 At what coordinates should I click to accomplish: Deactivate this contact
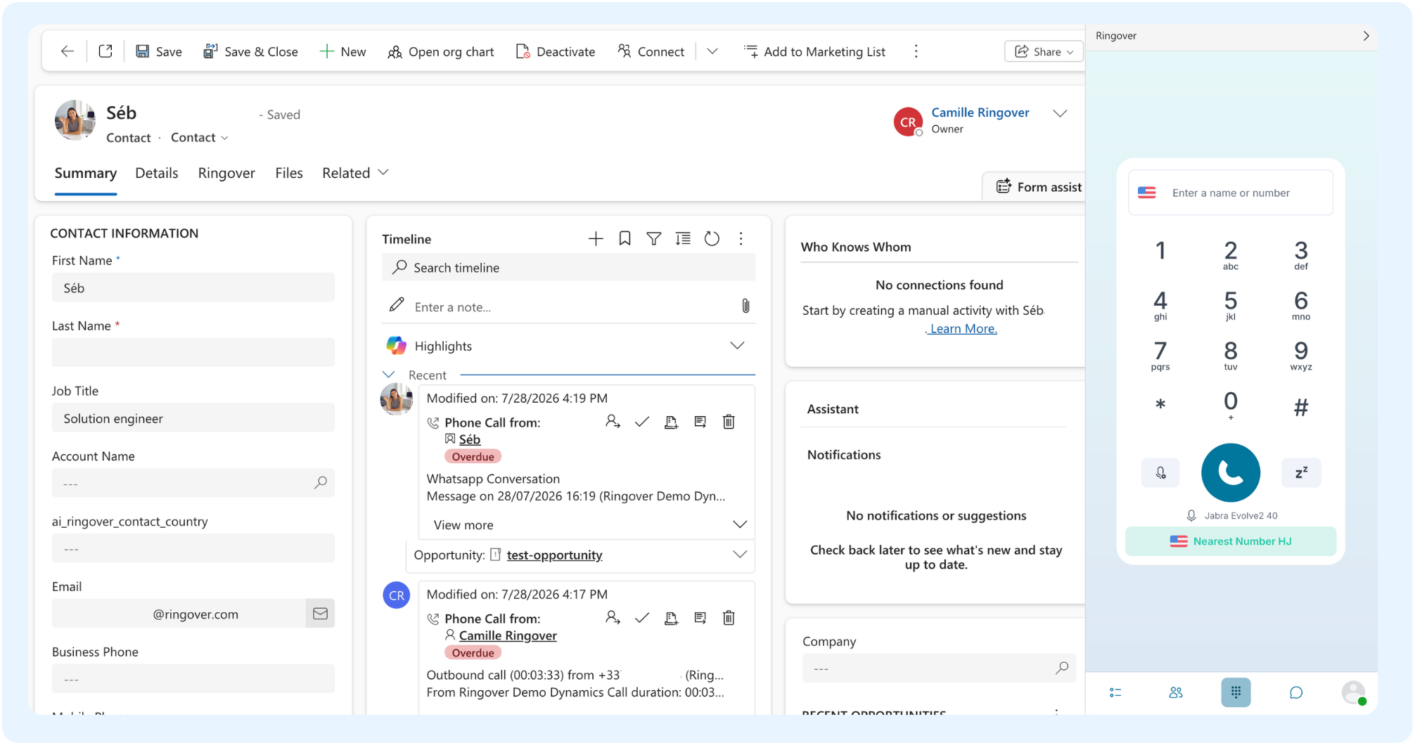coord(556,51)
